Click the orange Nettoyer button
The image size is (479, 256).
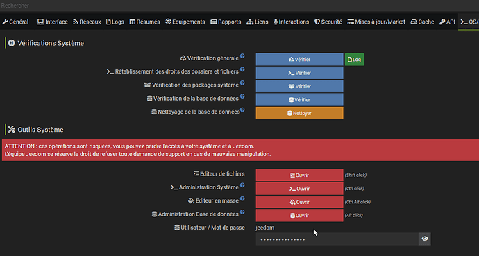pos(299,113)
